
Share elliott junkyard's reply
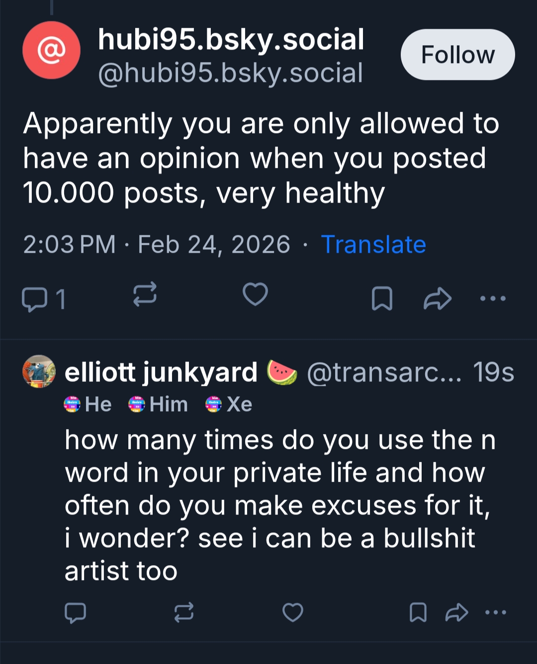456,612
